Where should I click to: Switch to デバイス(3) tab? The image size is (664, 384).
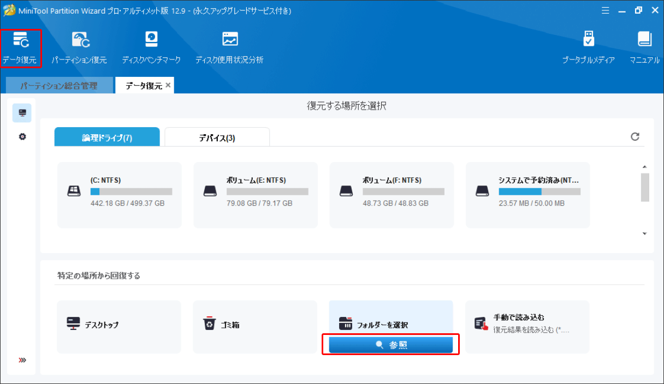coord(217,137)
